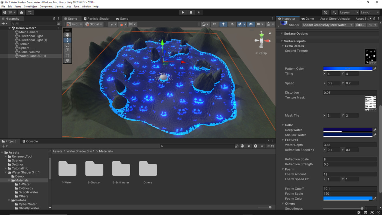Adjust the Project icon size slider
382x215 pixels.
(x=265, y=207)
